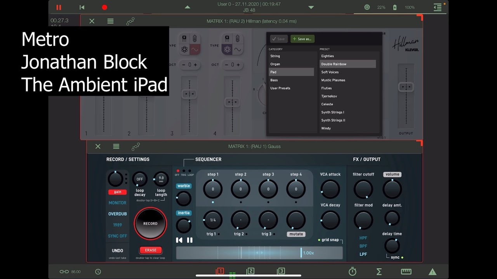497x279 pixels.
Task: Increase octave on channel 4
Action: point(238,65)
